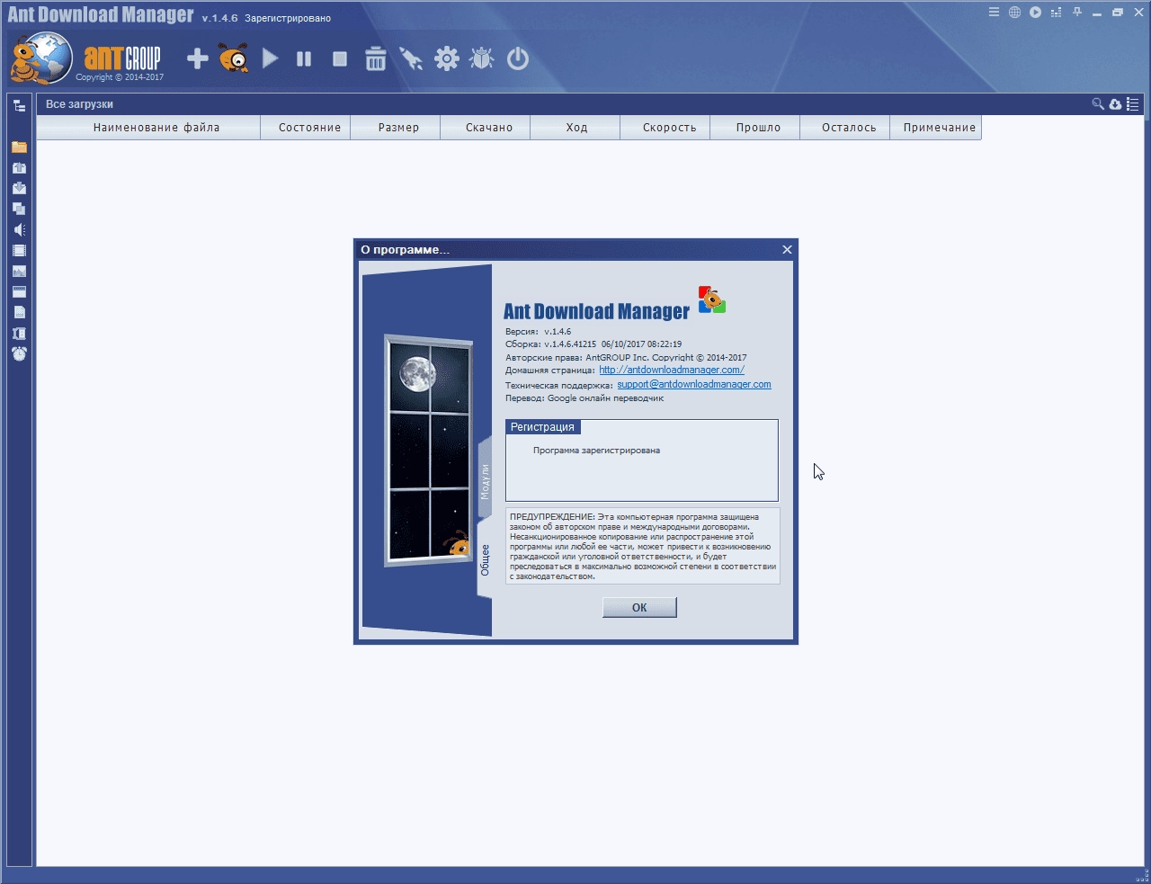Sort by Наименование файла column
The height and width of the screenshot is (884, 1151).
pos(148,128)
